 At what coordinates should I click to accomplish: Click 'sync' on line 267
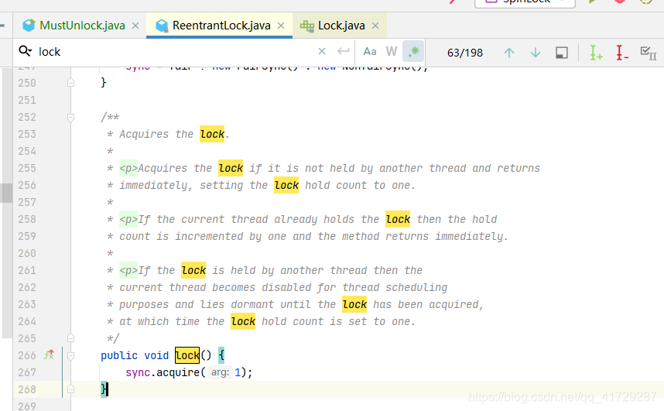pyautogui.click(x=138, y=372)
